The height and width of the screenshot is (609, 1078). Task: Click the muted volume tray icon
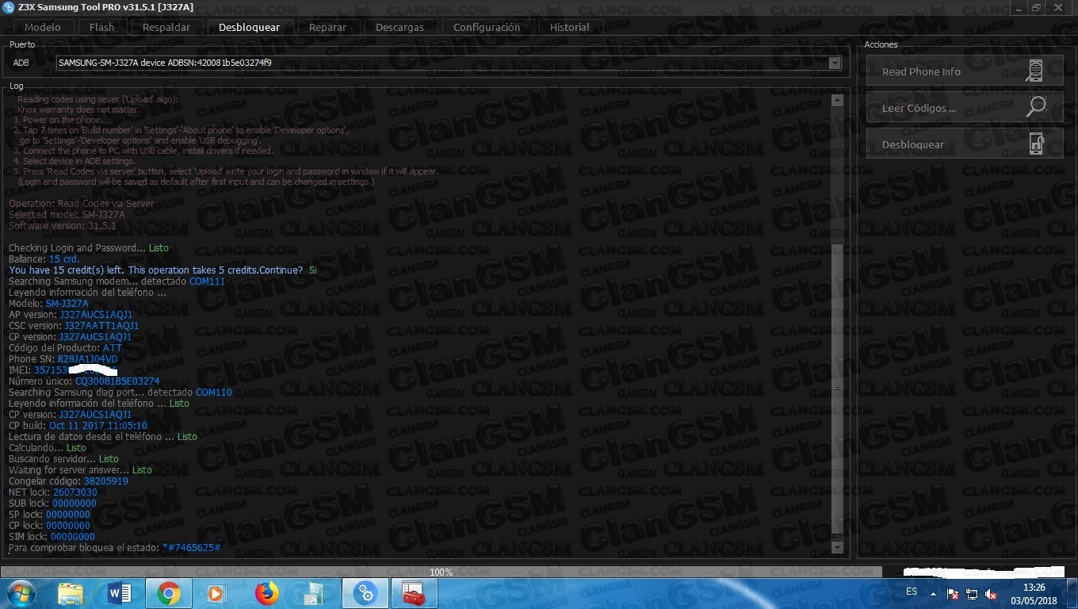[x=991, y=593]
